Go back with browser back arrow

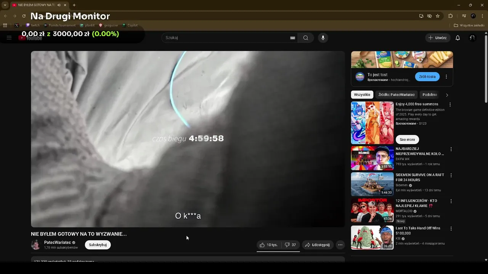(5, 16)
